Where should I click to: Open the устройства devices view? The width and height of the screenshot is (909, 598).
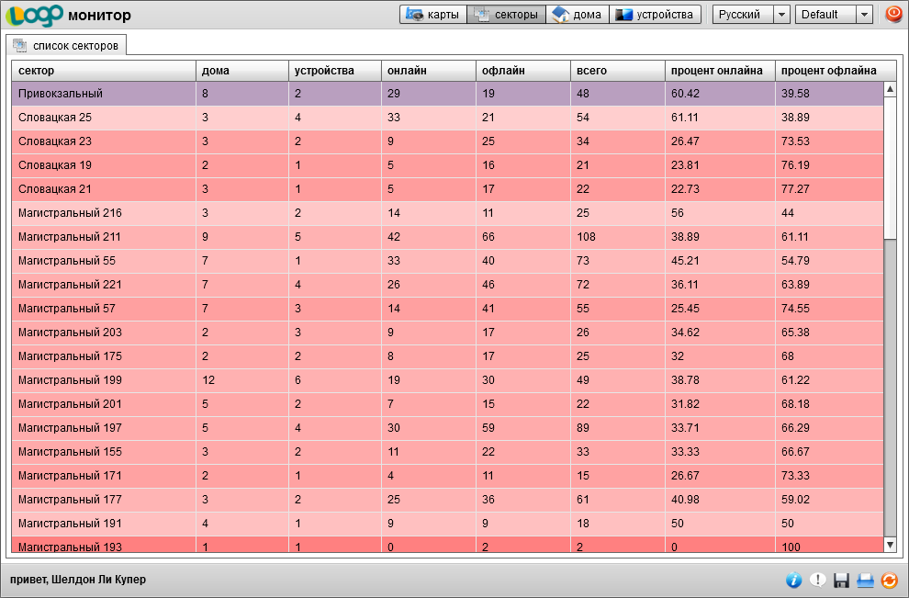[655, 15]
